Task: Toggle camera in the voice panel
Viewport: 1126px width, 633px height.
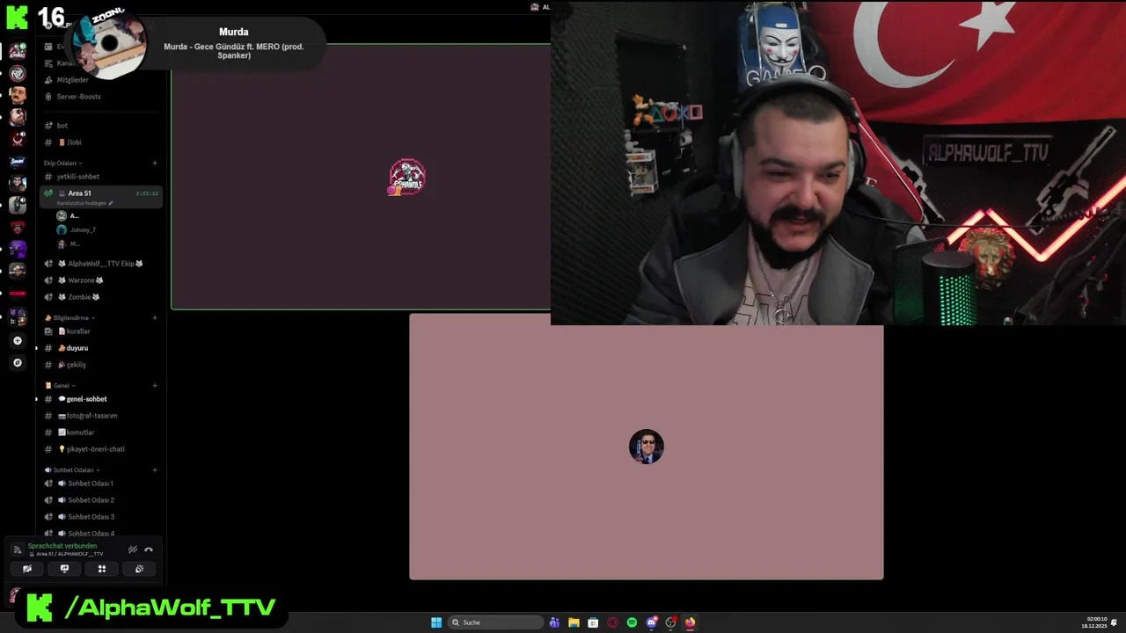Action: [x=27, y=569]
